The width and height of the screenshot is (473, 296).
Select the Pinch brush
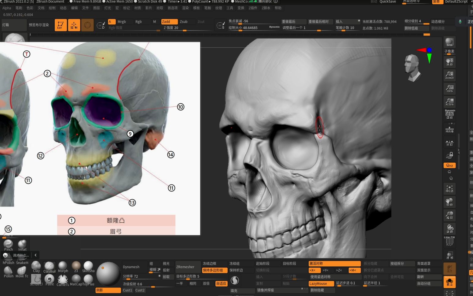[8, 245]
